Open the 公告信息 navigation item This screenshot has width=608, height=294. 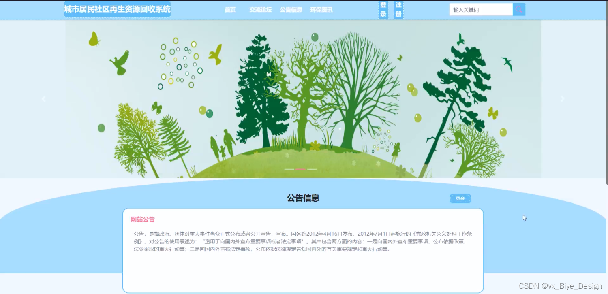(x=291, y=10)
